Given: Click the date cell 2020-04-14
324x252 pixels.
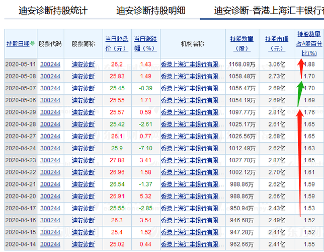Looking at the screenshot, I should 21,244.
